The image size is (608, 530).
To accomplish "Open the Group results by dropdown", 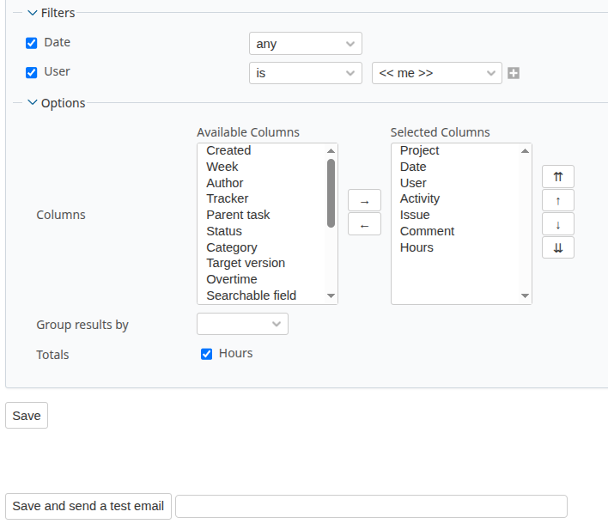I will (x=242, y=324).
